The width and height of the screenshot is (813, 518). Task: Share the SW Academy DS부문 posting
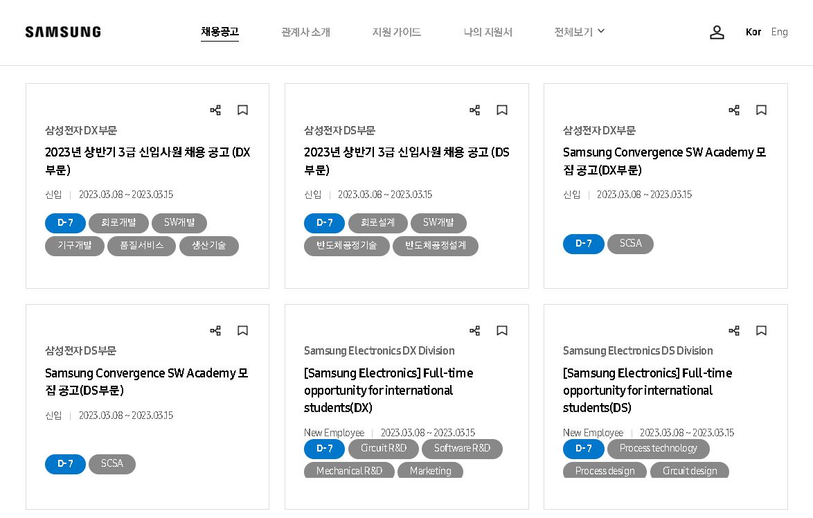click(215, 330)
